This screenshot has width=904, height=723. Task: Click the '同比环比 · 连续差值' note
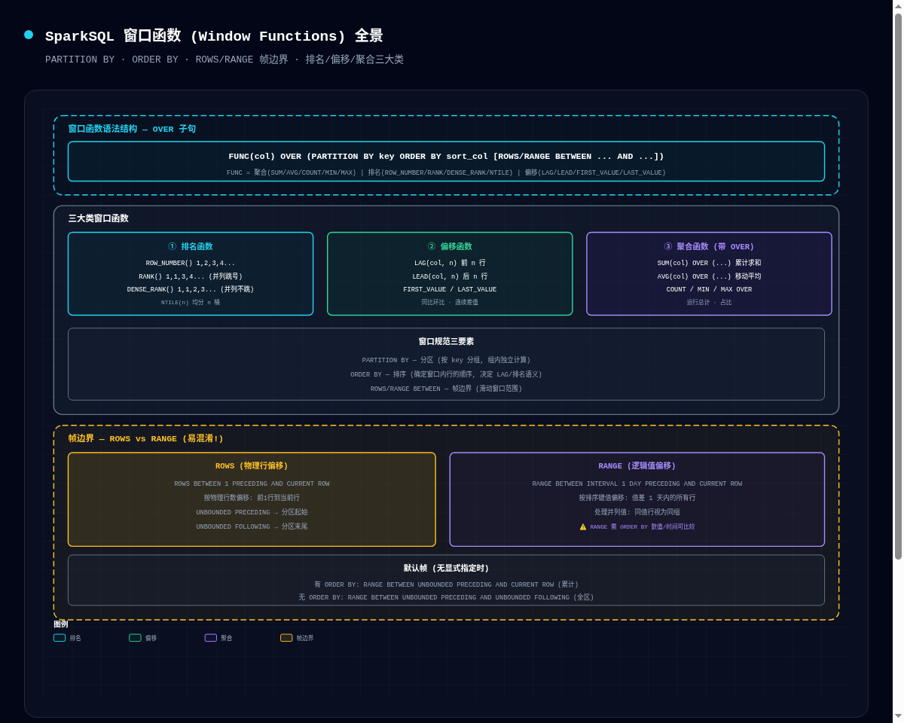point(450,303)
